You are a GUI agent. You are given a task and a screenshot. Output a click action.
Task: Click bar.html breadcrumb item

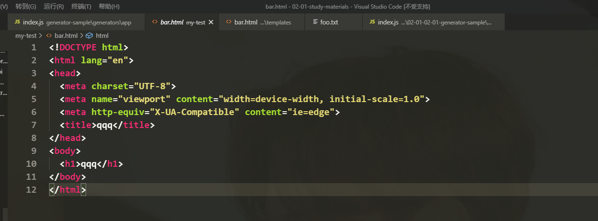[x=66, y=35]
